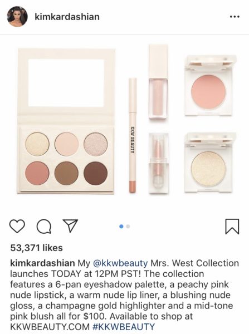Save post with bookmark icon

[x=232, y=227]
